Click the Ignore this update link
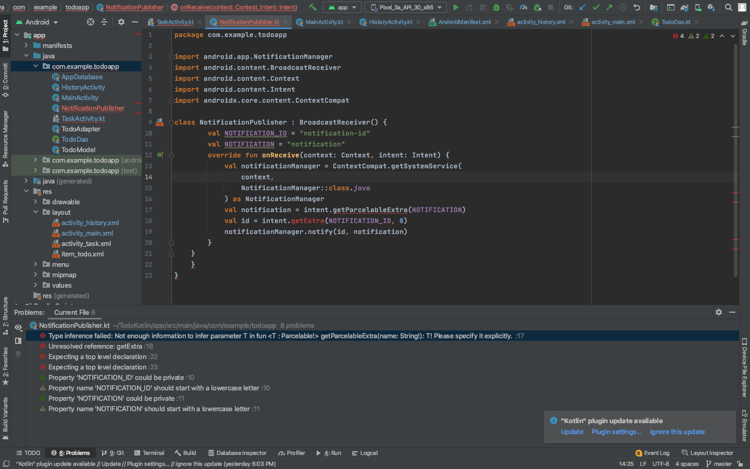Viewport: 750px width, 469px height. click(x=677, y=431)
